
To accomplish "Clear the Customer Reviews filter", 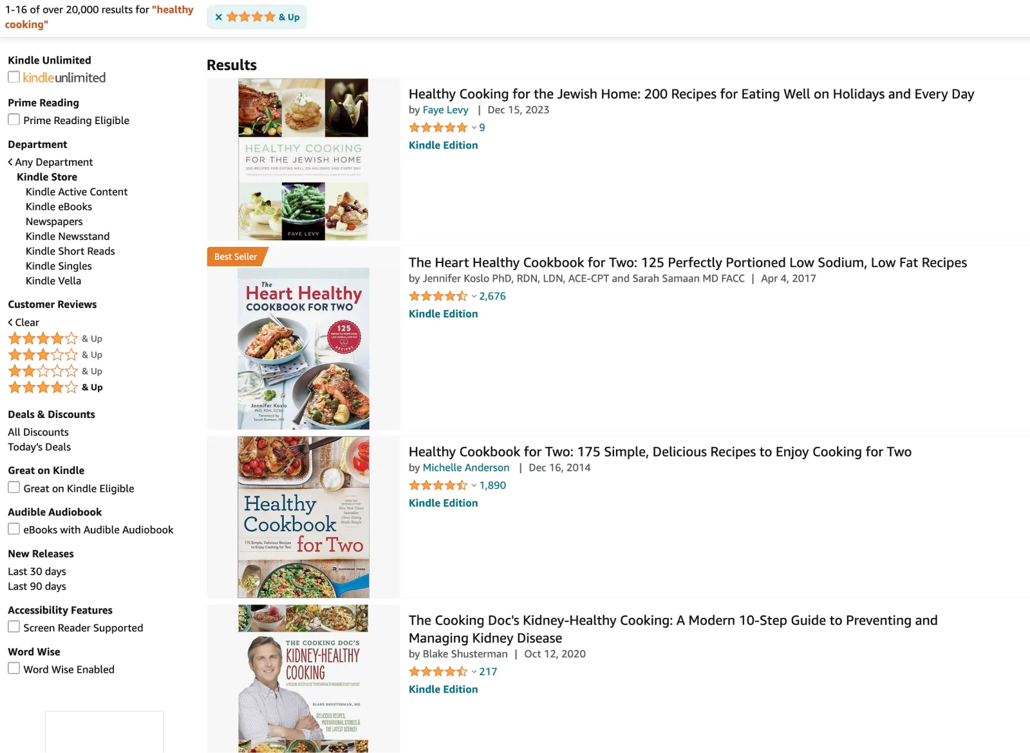I will [x=23, y=322].
